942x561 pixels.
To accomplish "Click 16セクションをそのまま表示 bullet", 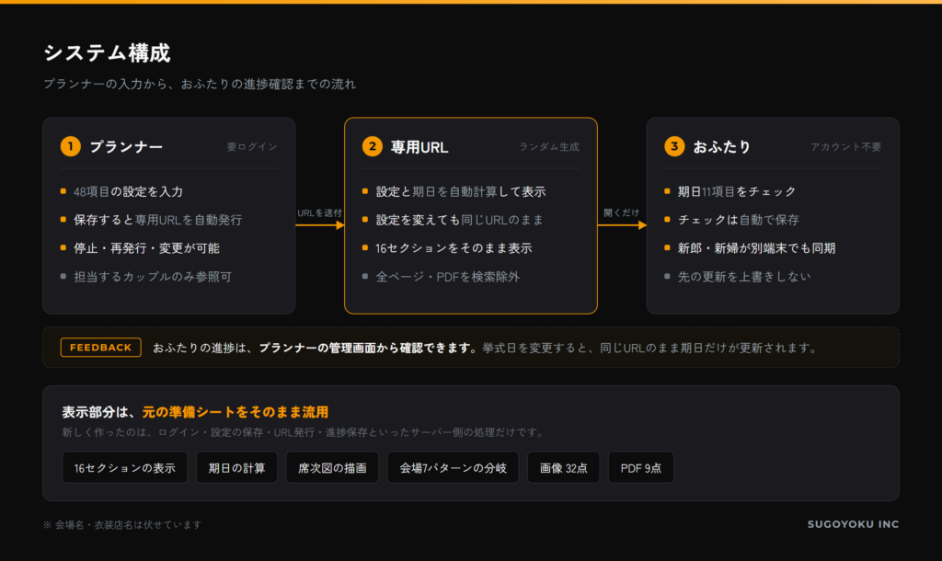I will pos(454,248).
